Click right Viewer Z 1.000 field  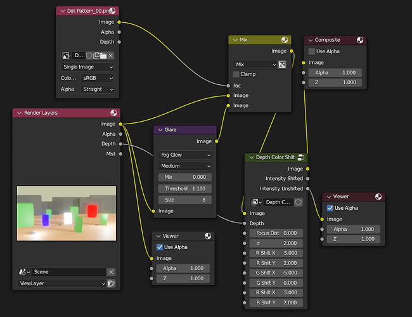[x=354, y=239]
